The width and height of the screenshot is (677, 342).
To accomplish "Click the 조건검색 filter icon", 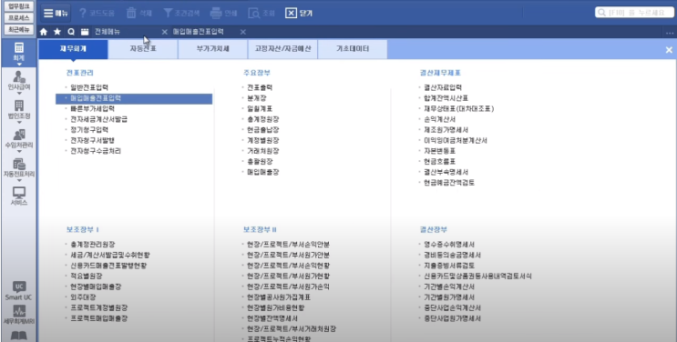I will [x=168, y=13].
